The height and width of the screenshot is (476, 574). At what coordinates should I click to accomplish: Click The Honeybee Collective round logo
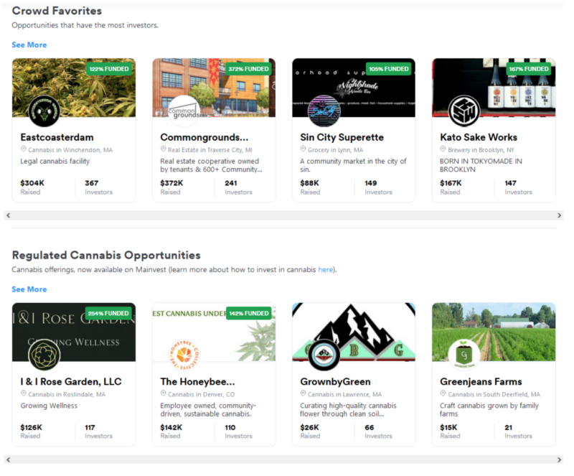pyautogui.click(x=184, y=355)
